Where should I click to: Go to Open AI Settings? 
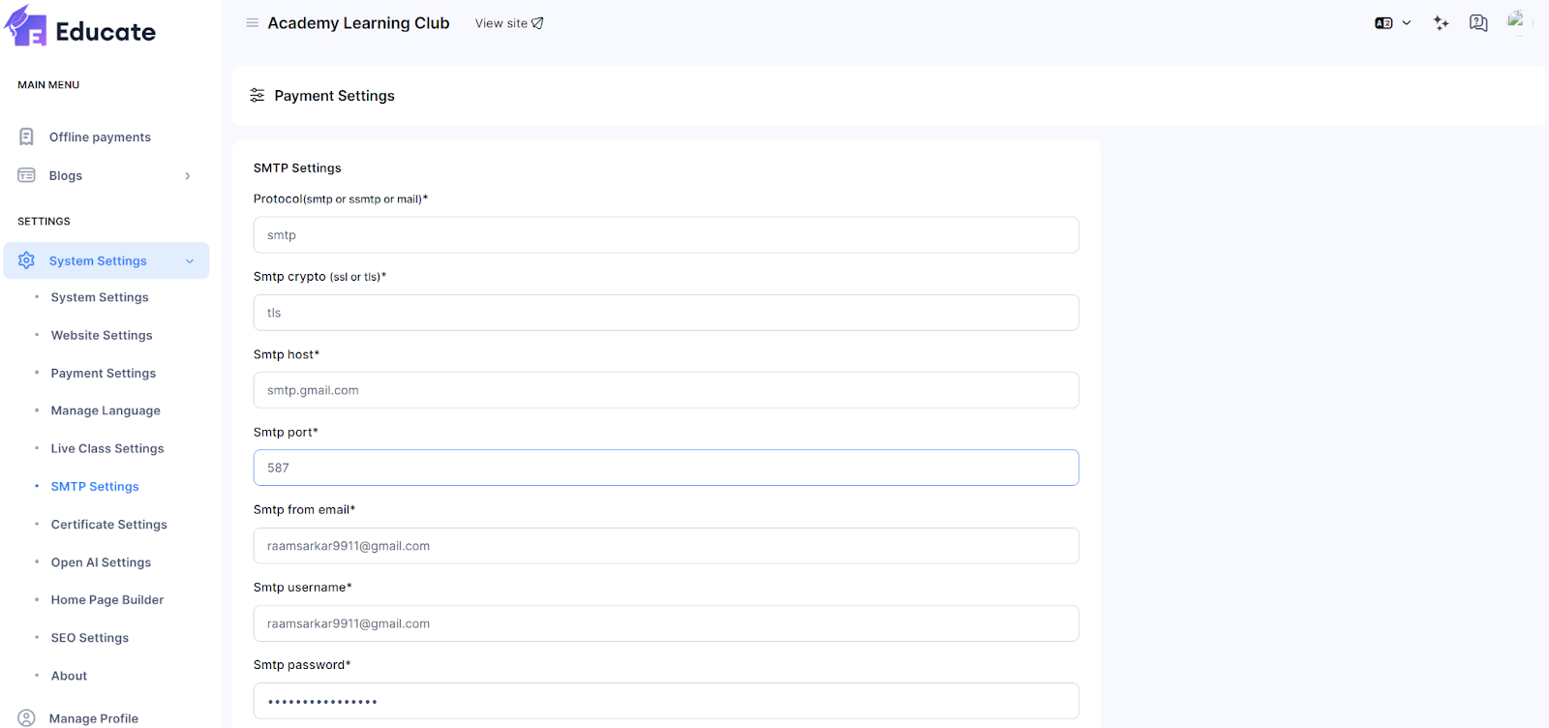tap(101, 562)
